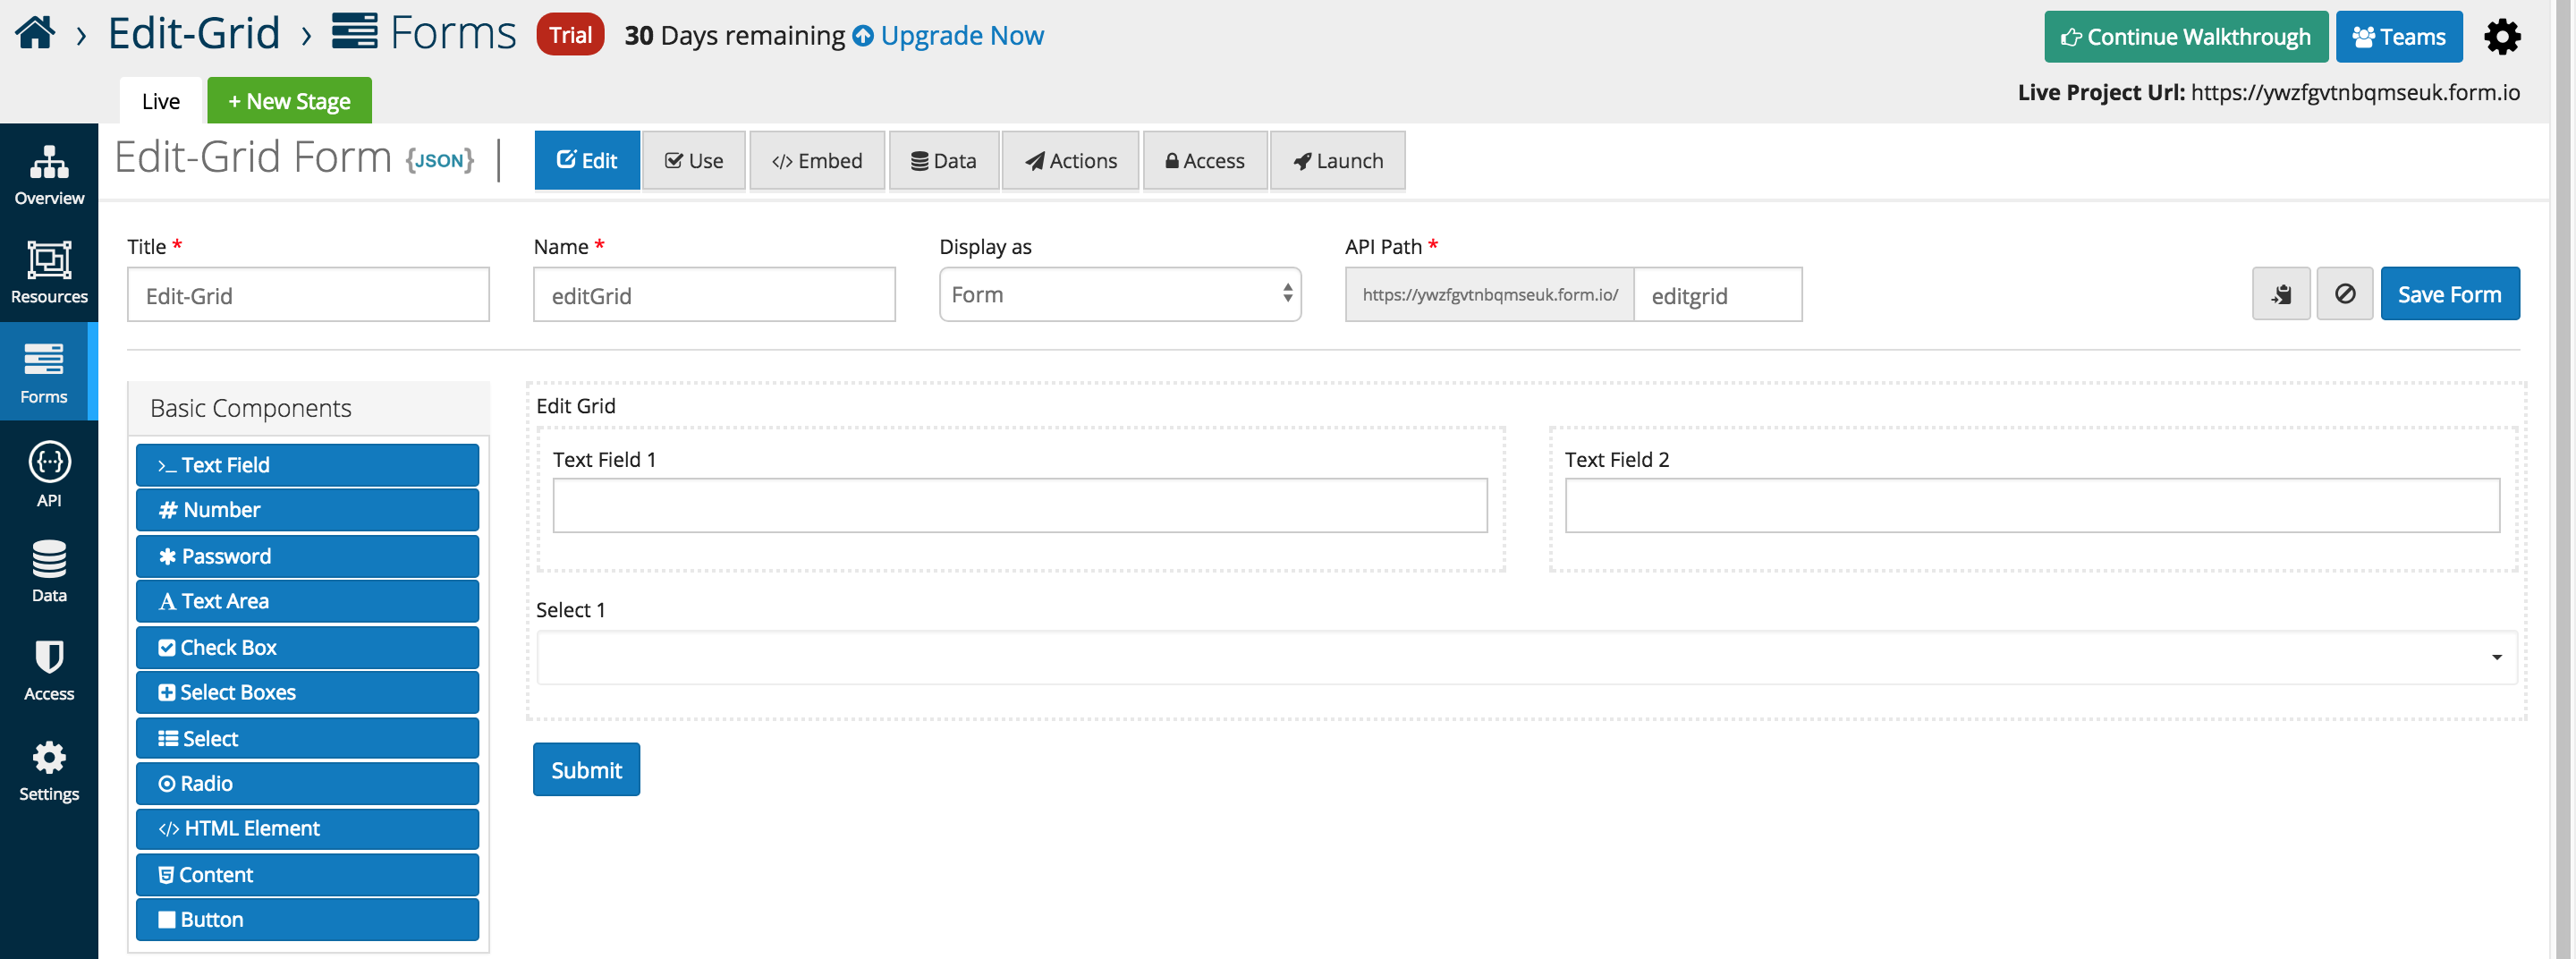This screenshot has width=2576, height=959.
Task: Open Resources in the sidebar
Action: (49, 272)
